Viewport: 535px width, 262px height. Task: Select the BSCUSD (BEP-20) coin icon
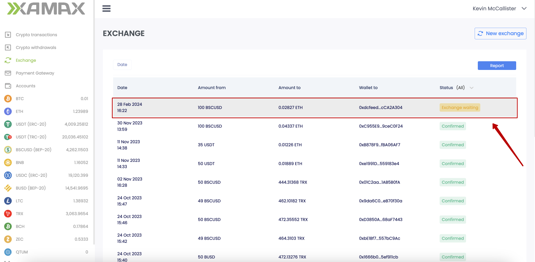8,150
